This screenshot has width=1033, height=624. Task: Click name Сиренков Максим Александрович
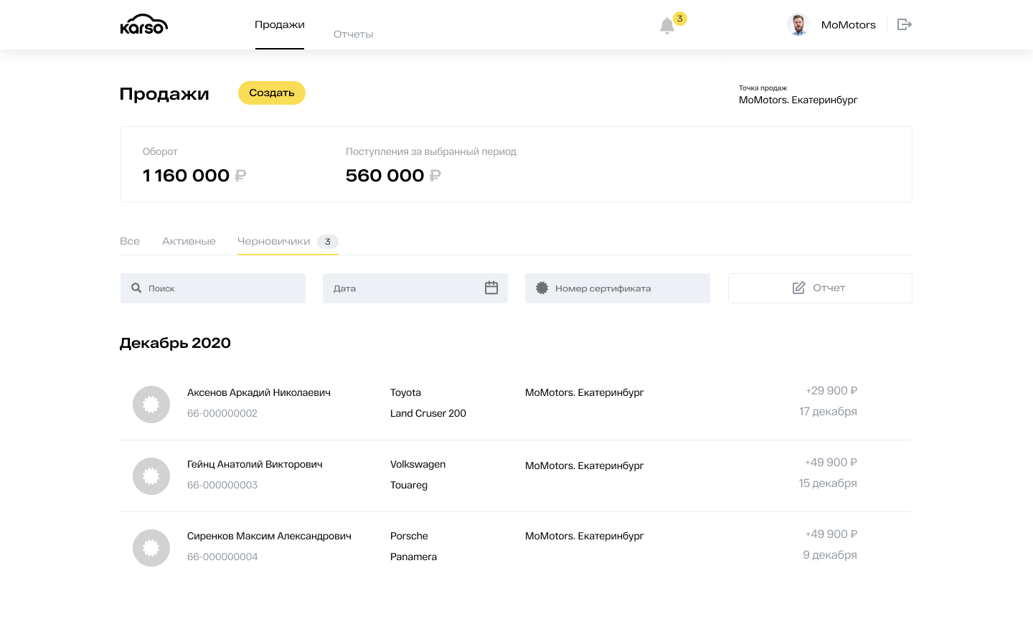(269, 536)
